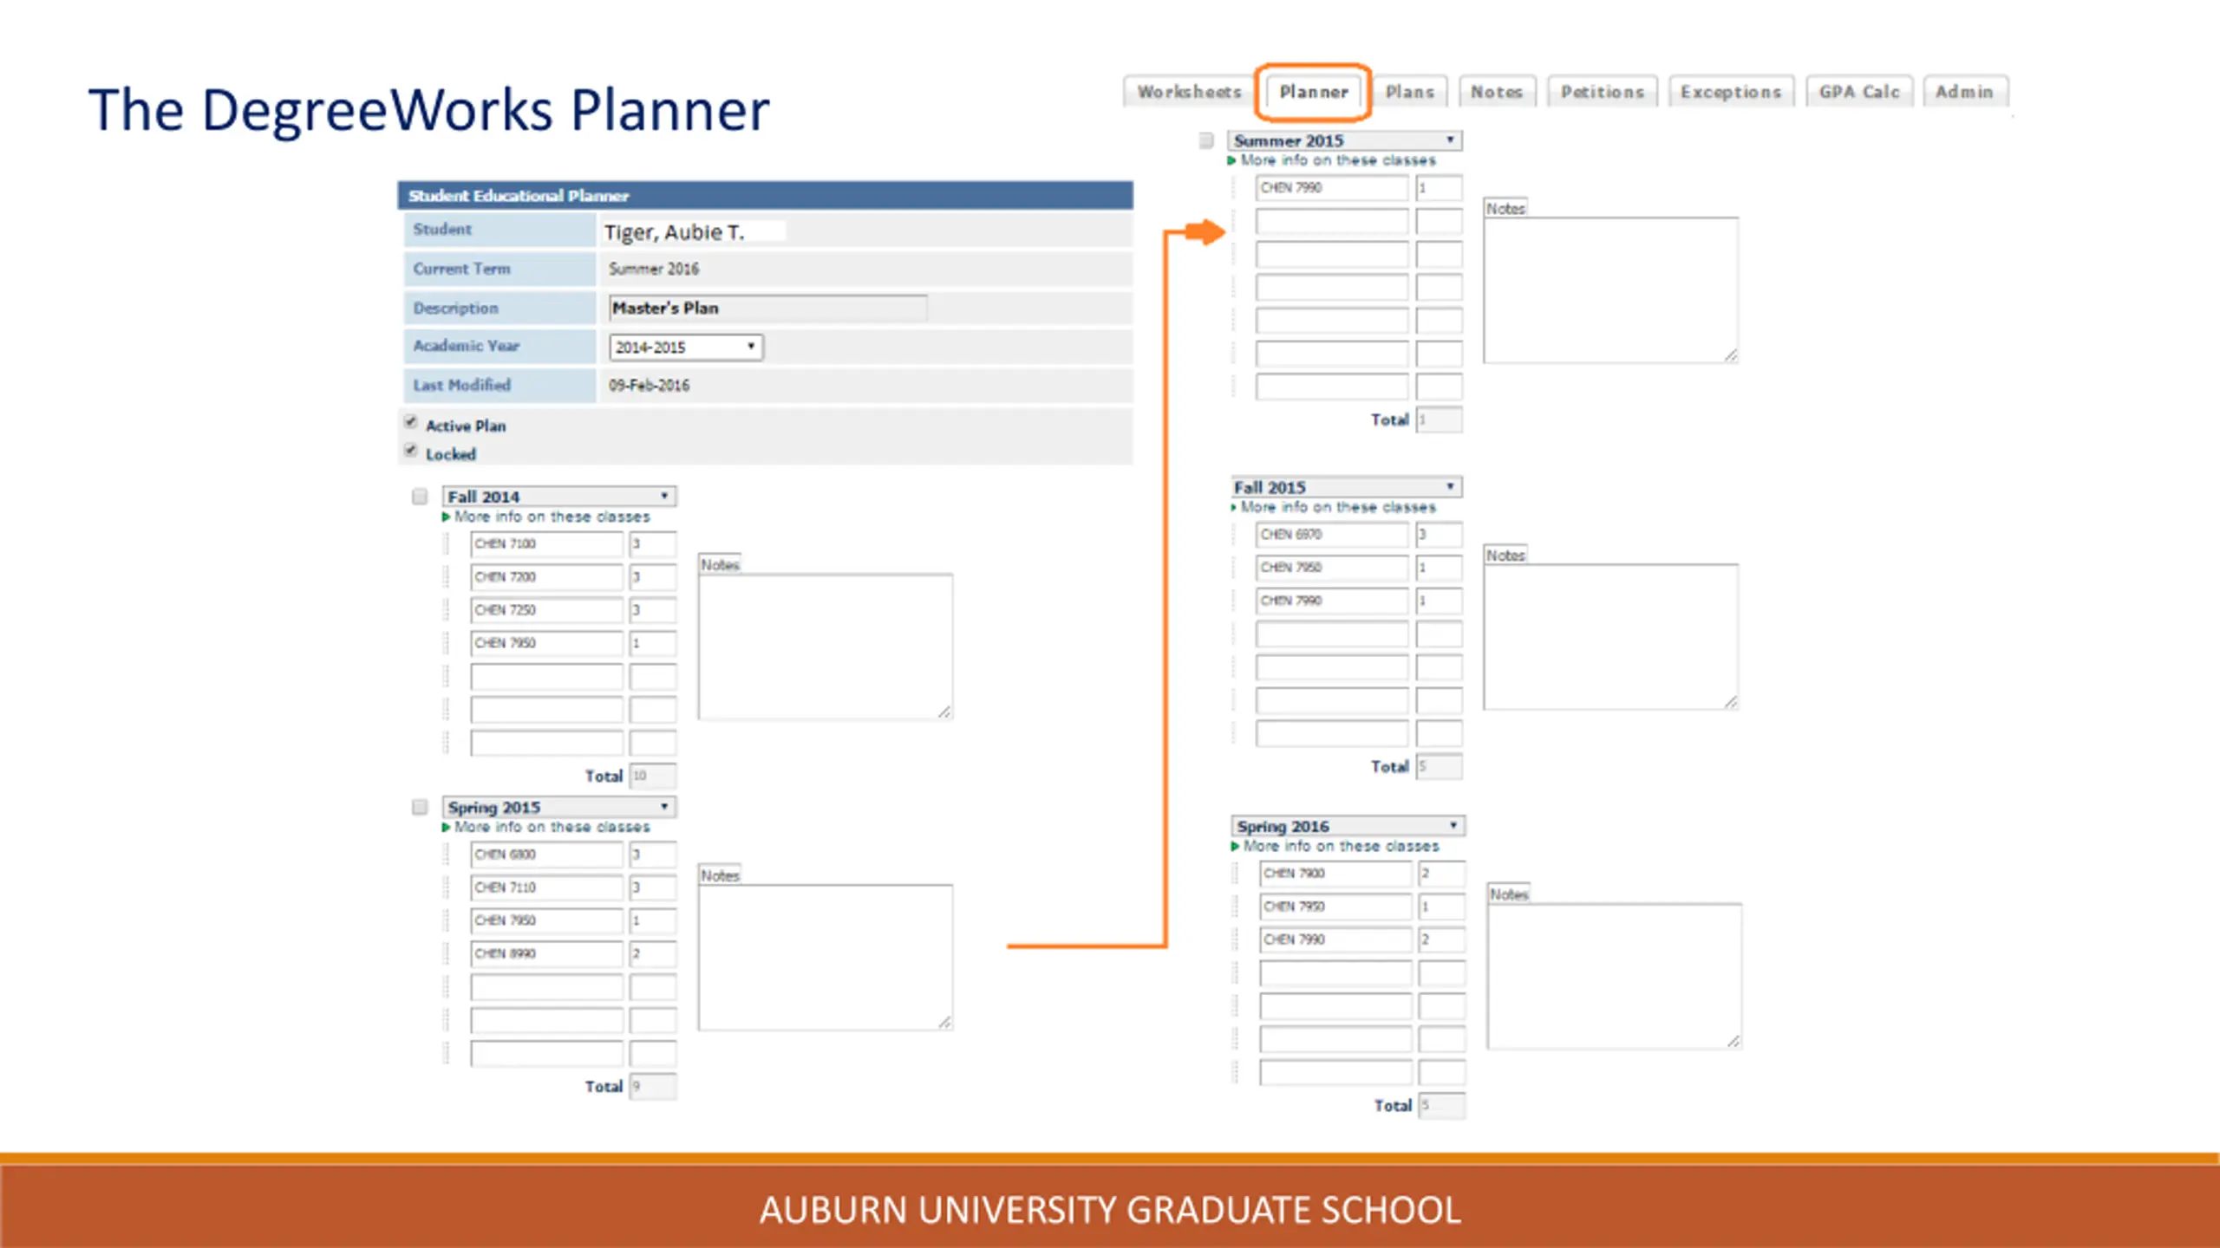Open the Exceptions tab
Screen dimensions: 2220x1248
pos(1731,92)
